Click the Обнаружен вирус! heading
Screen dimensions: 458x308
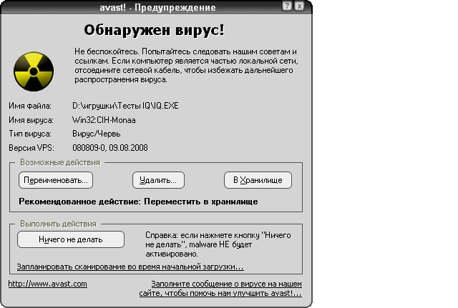tap(155, 30)
